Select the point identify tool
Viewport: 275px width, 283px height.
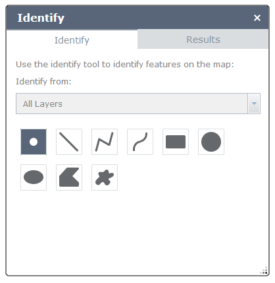coord(34,142)
